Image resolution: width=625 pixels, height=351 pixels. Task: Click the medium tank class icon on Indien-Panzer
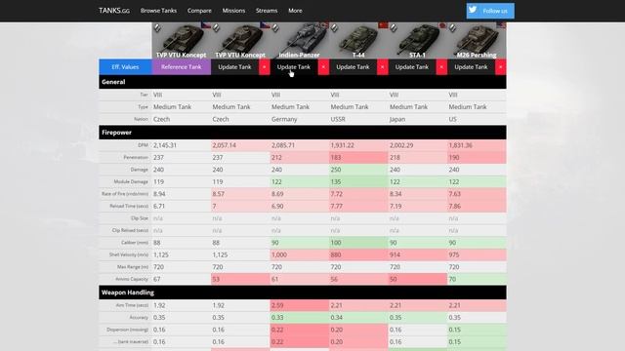[x=275, y=27]
